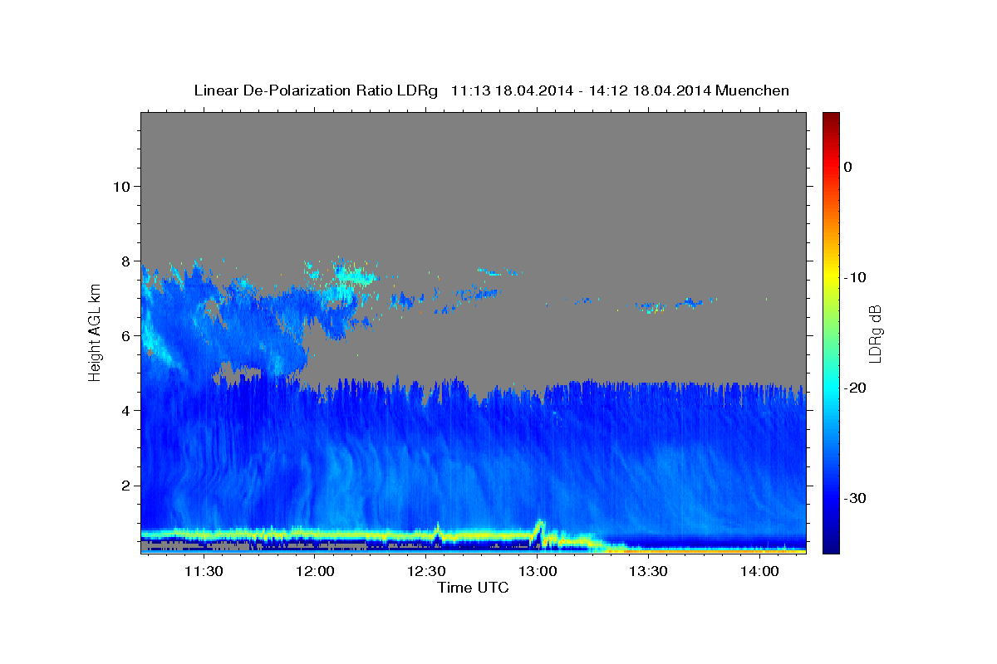The width and height of the screenshot is (997, 664).
Task: Click the dark red top of colorbar
Action: pyautogui.click(x=831, y=118)
